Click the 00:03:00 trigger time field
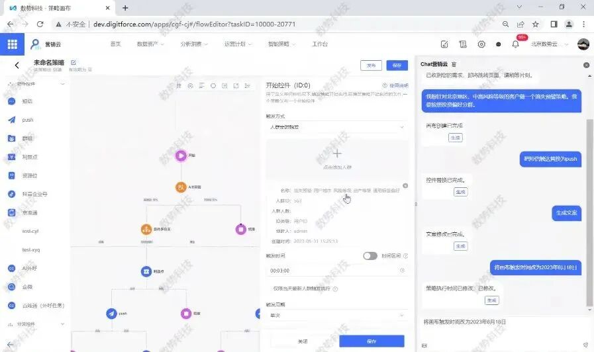The height and width of the screenshot is (352, 594). [337, 271]
